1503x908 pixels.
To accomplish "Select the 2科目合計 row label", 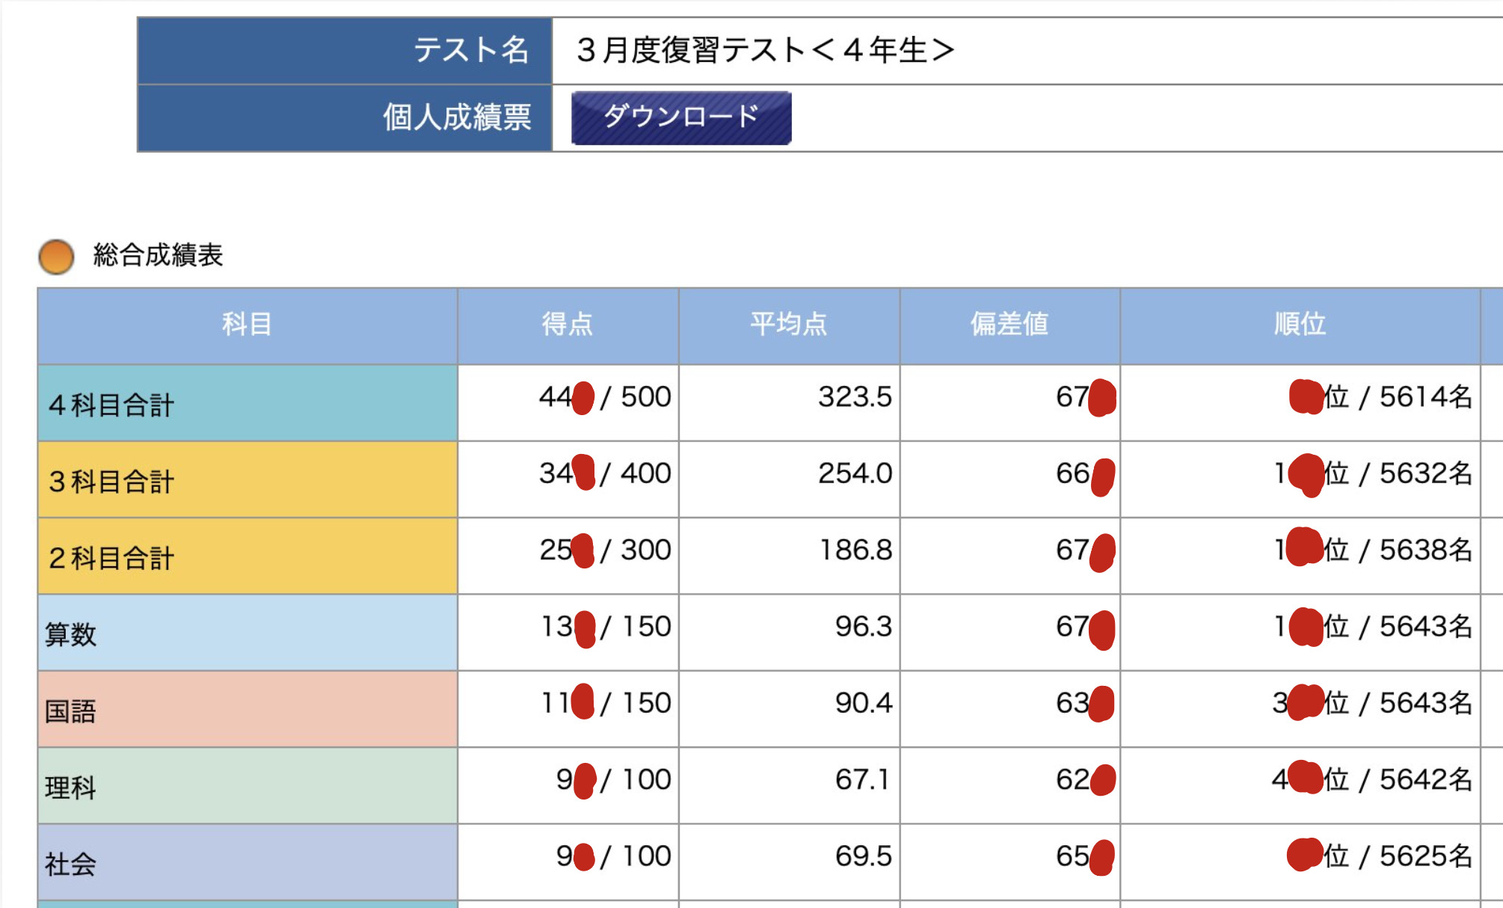I will click(x=111, y=558).
